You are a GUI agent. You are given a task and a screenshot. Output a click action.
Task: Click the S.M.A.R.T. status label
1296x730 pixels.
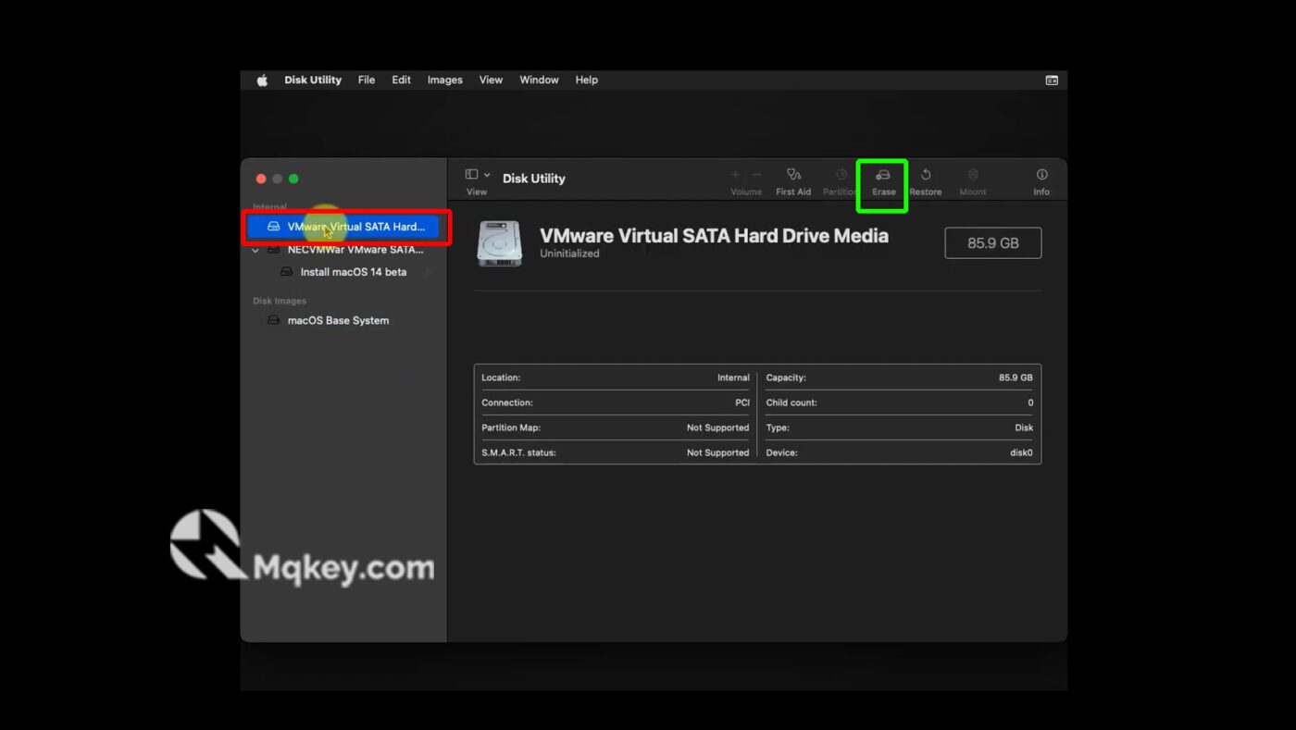pos(518,453)
